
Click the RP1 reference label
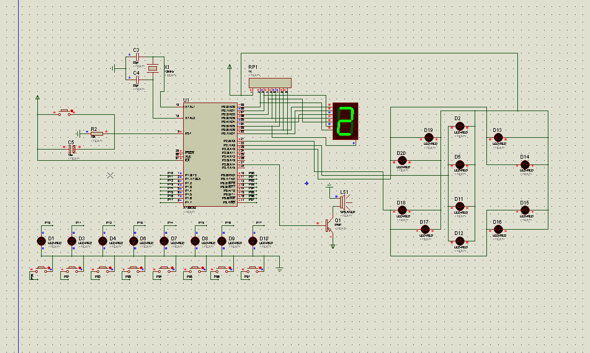pyautogui.click(x=253, y=67)
